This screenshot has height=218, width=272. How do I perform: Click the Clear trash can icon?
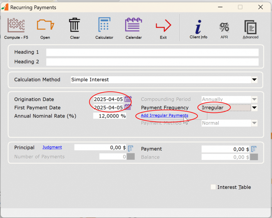[74, 25]
